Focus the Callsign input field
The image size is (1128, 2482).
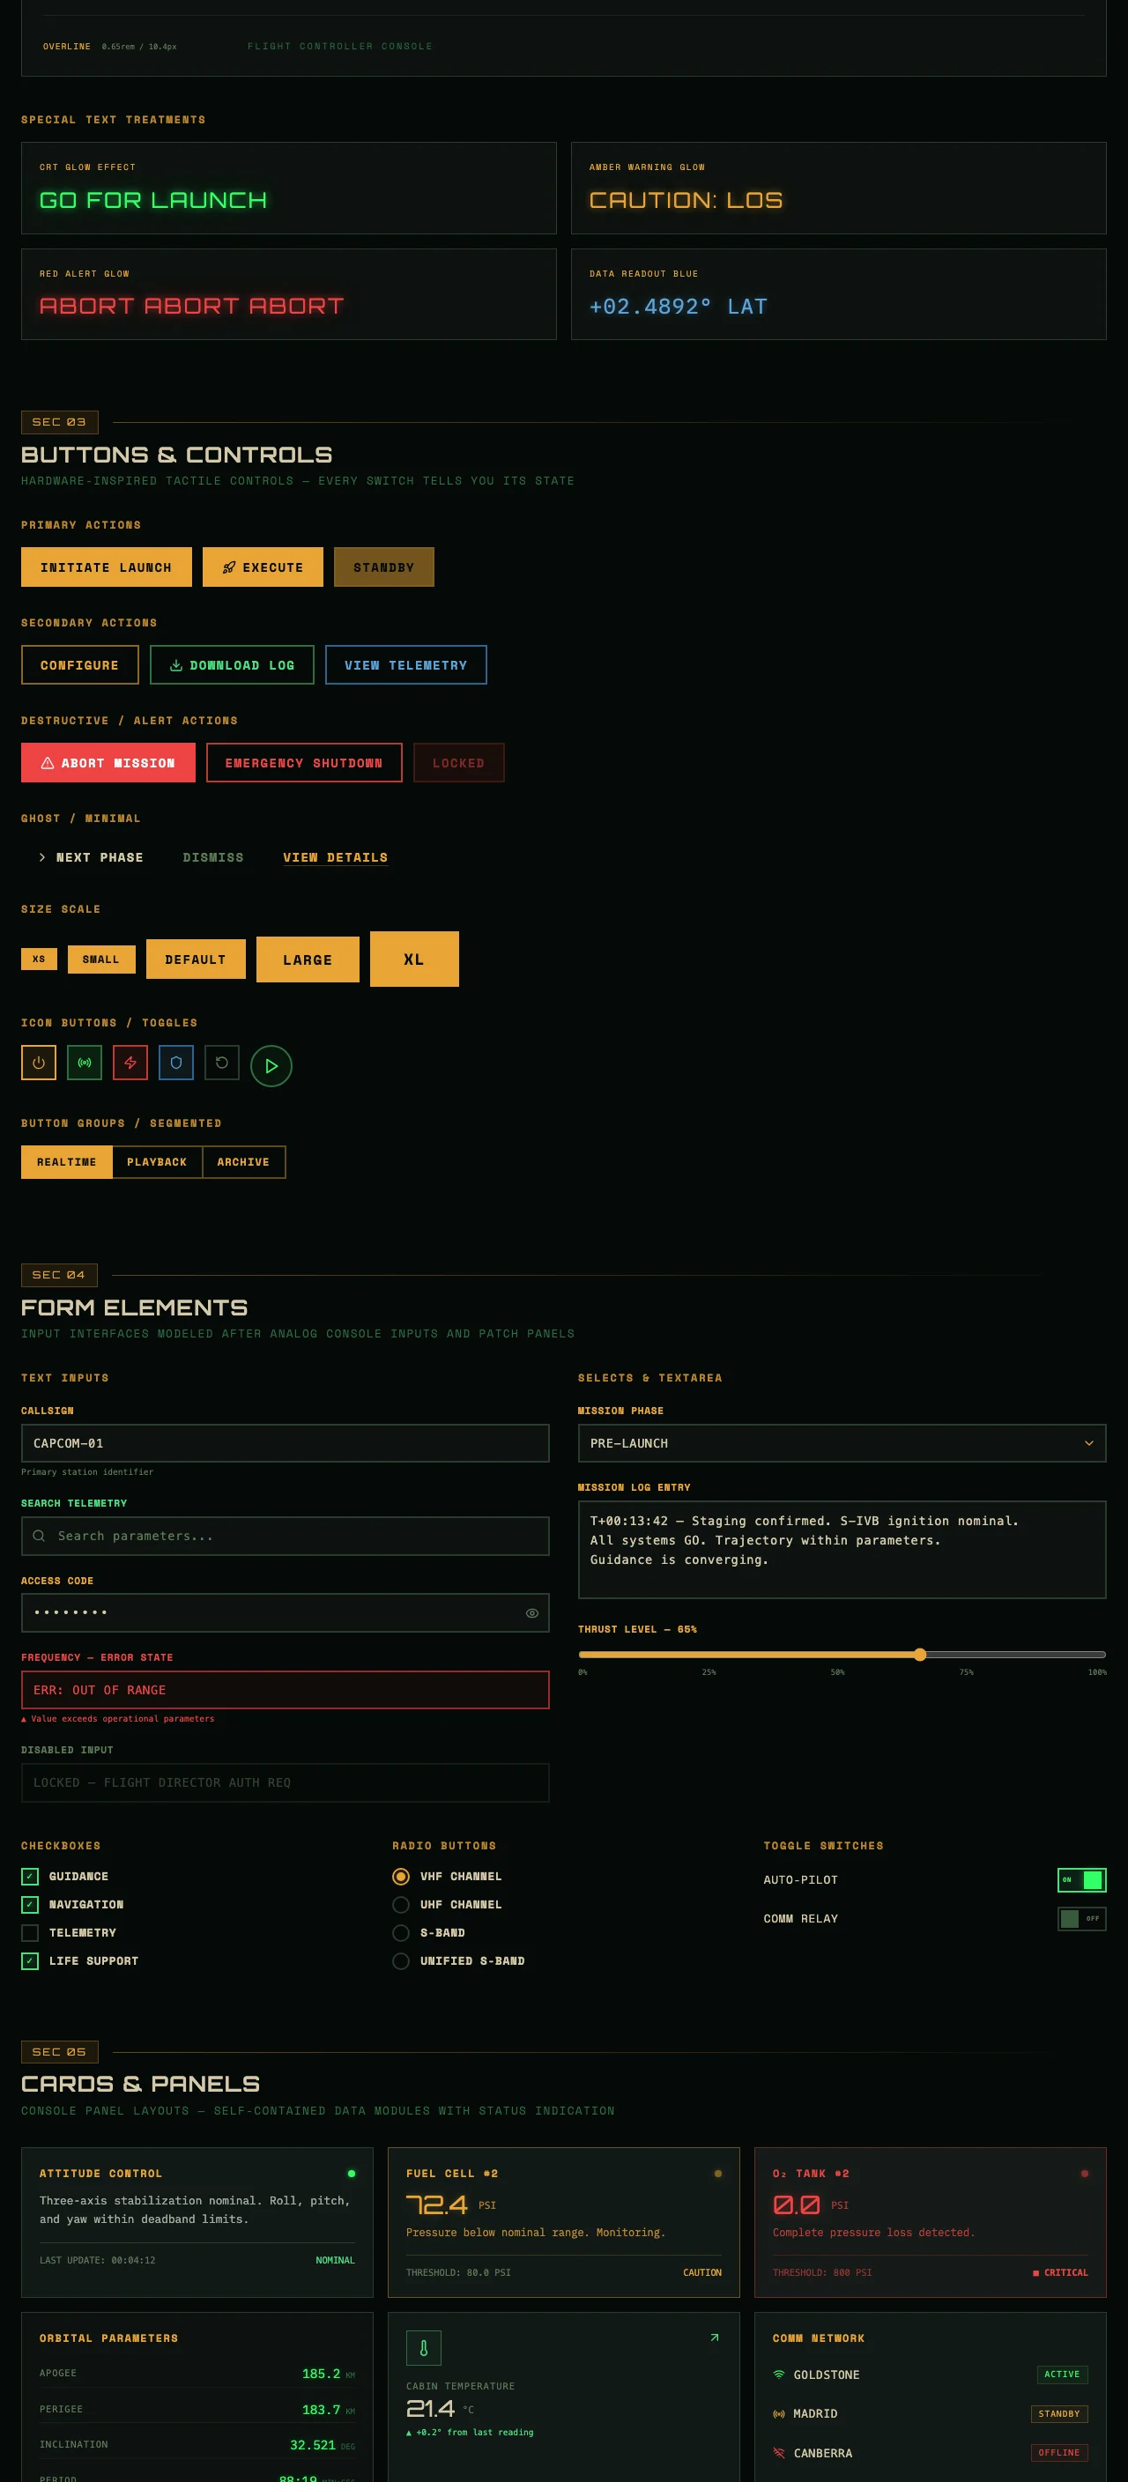tap(286, 1443)
